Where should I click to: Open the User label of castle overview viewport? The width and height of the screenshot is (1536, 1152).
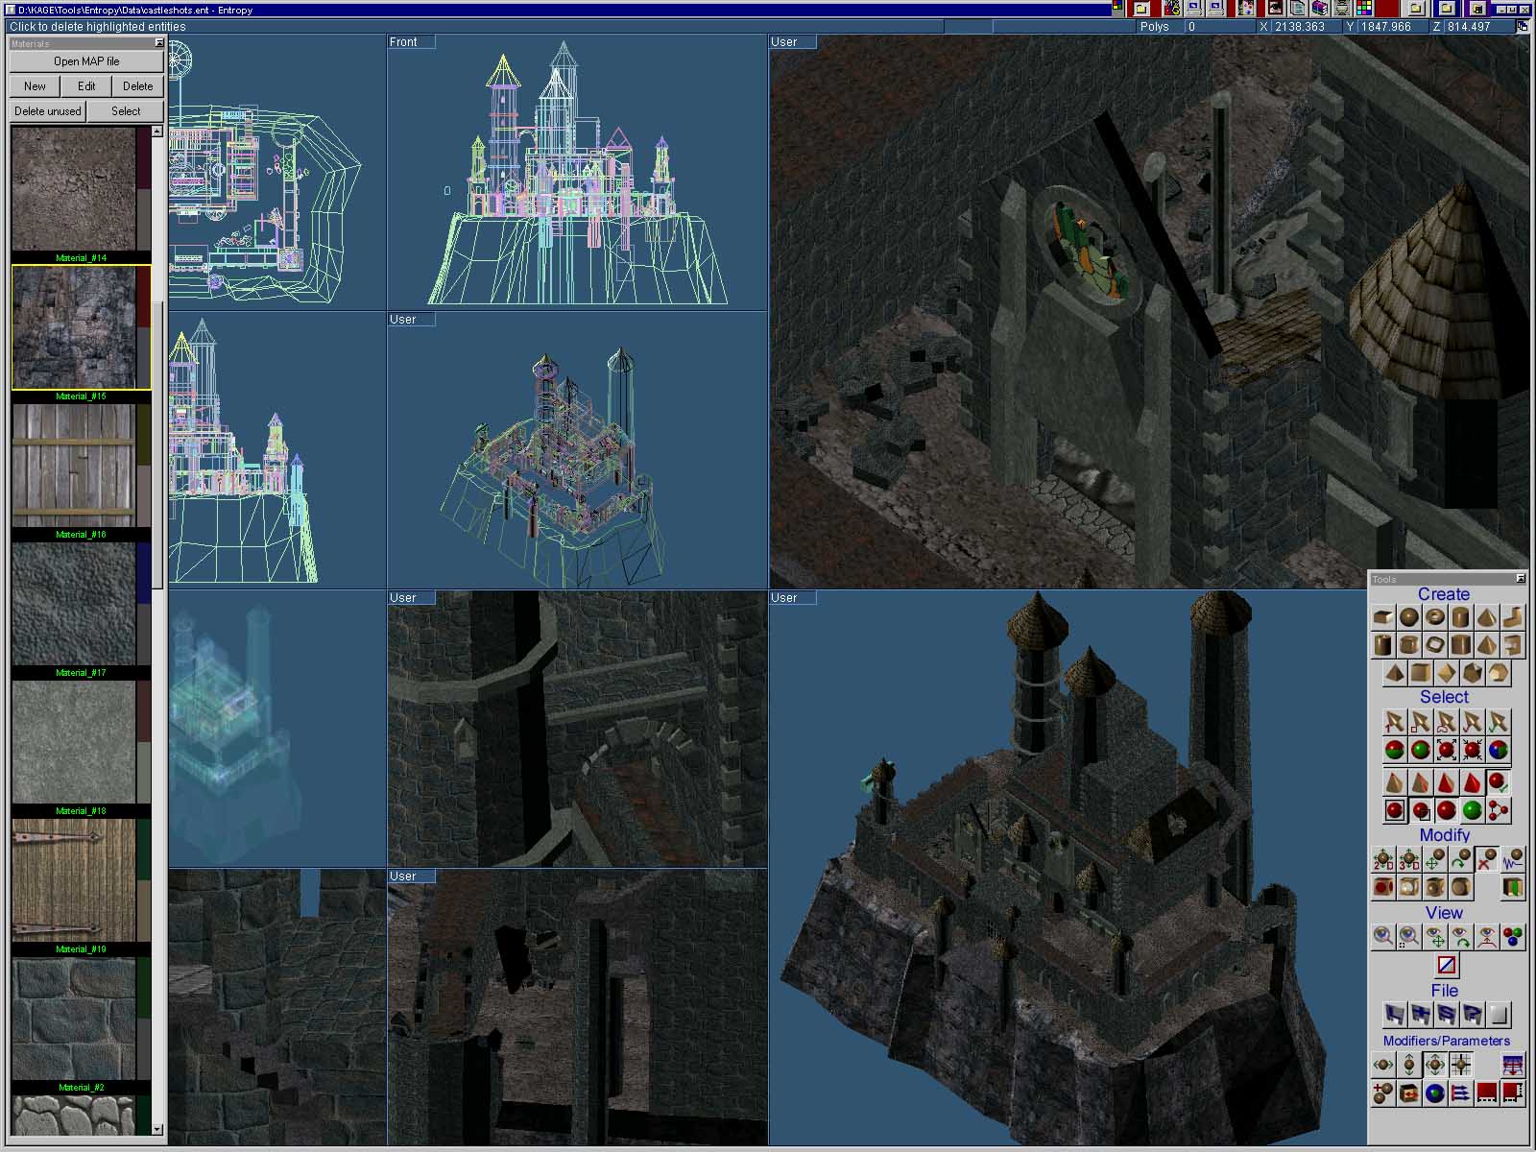point(792,597)
